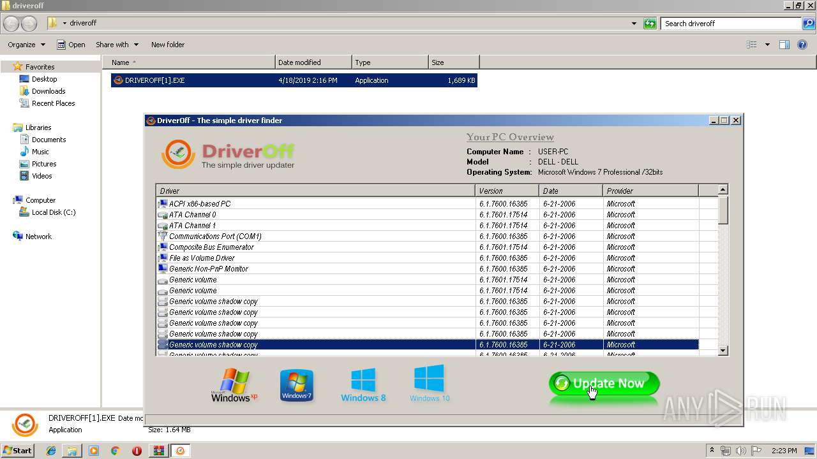
Task: Click the Explorer Forward navigation button
Action: click(x=29, y=24)
